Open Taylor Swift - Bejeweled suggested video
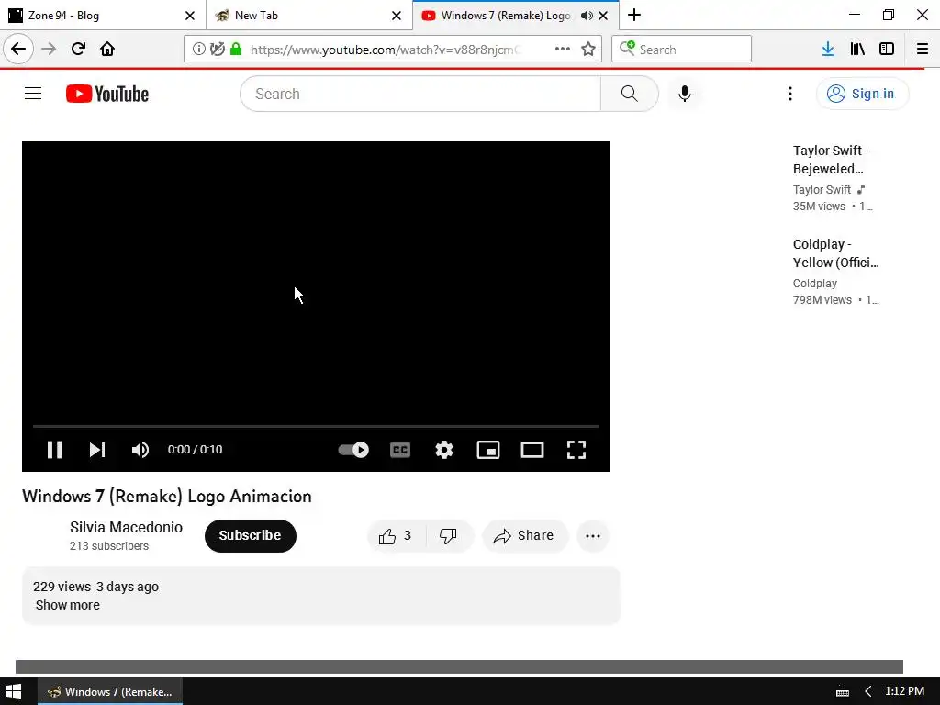Image resolution: width=940 pixels, height=705 pixels. (x=831, y=160)
